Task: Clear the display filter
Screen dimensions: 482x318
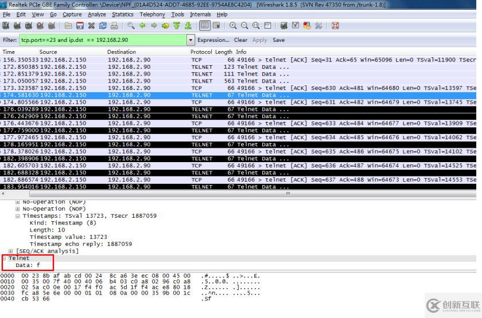Action: click(x=240, y=40)
